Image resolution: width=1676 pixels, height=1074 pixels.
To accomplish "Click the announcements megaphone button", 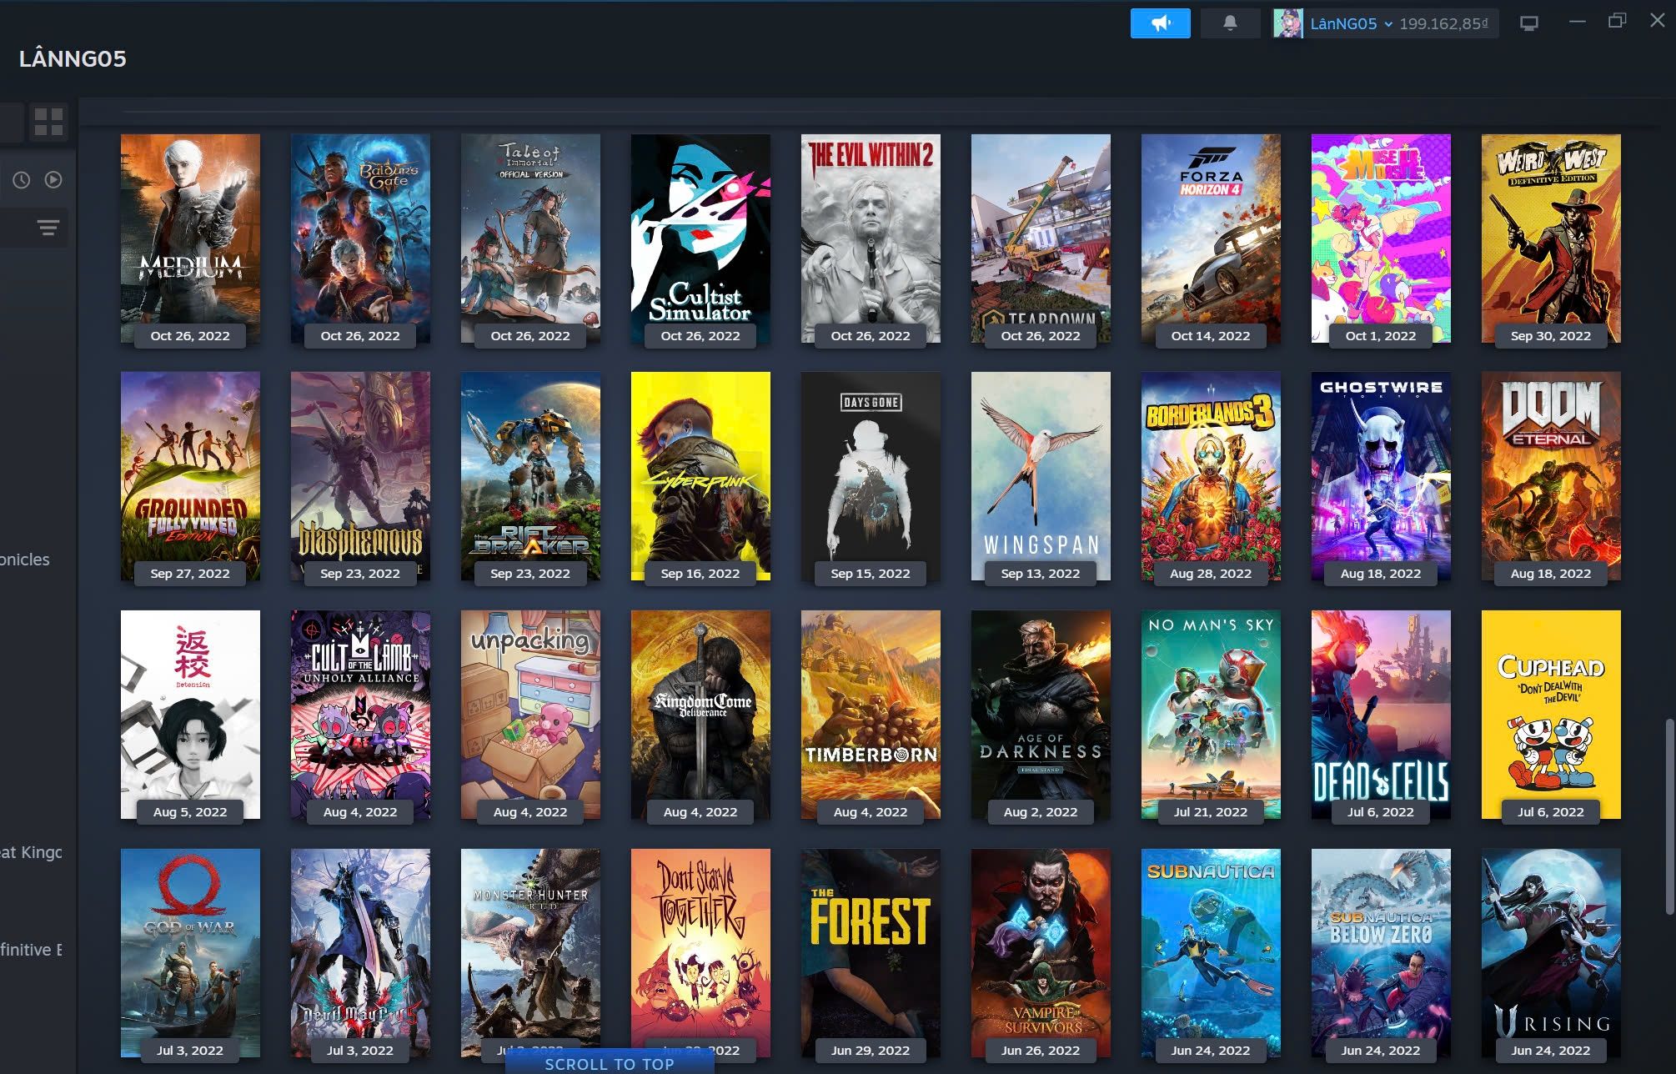I will coord(1160,23).
